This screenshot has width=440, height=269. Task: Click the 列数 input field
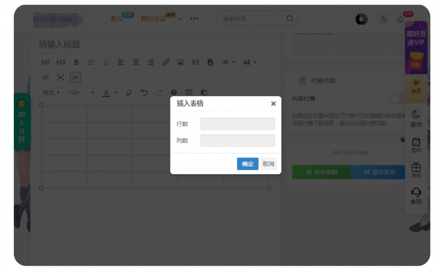pos(238,141)
